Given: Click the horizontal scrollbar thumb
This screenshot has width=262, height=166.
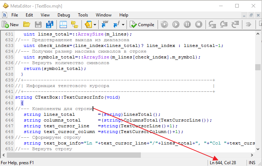Looking at the screenshot, I should pyautogui.click(x=74, y=155).
